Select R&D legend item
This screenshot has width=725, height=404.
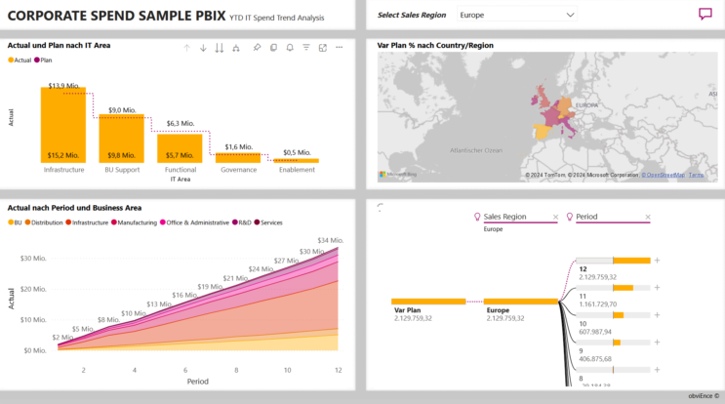pos(242,222)
